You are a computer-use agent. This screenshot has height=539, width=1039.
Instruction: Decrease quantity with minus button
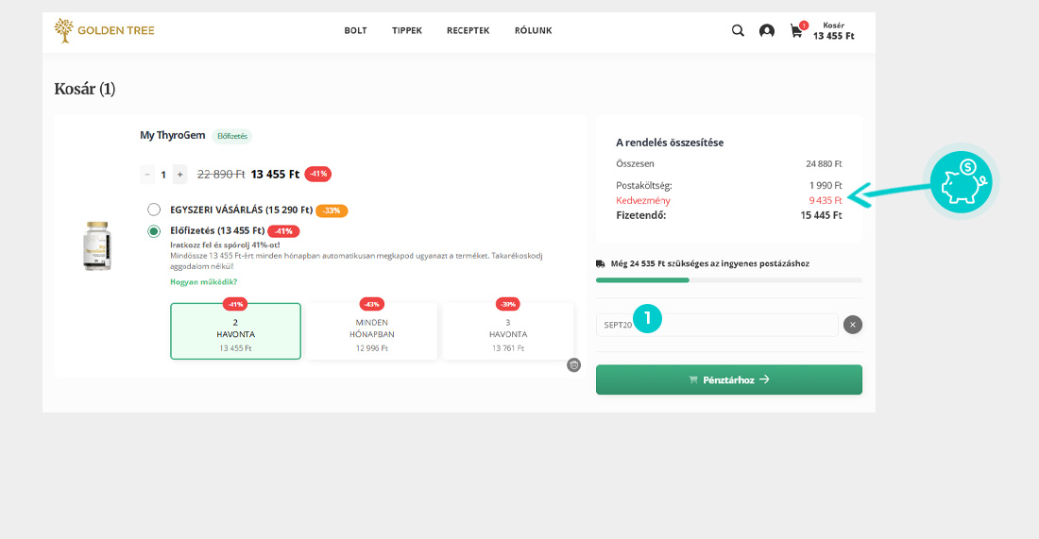tap(147, 175)
